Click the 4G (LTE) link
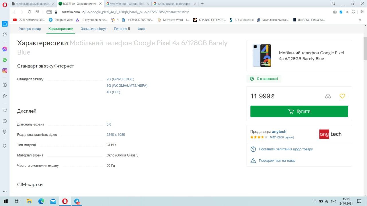 pos(113,92)
